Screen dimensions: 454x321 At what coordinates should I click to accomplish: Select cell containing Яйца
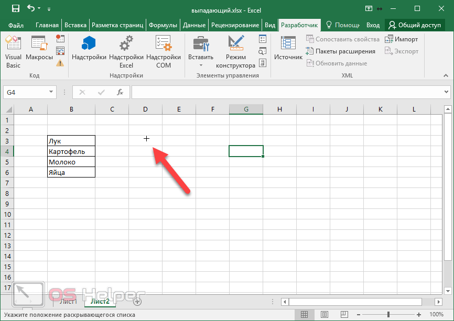pyautogui.click(x=71, y=172)
